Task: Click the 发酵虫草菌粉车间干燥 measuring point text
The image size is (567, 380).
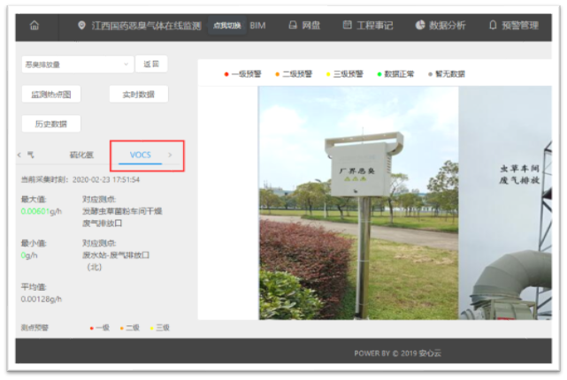Action: [122, 211]
